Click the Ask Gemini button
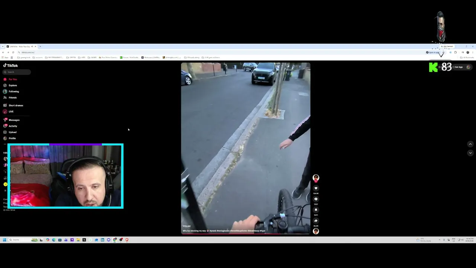Viewport: 476px width, 268px height. (447, 47)
